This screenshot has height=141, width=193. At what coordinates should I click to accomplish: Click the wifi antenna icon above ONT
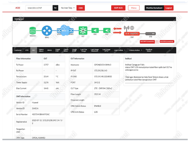(x=127, y=28)
